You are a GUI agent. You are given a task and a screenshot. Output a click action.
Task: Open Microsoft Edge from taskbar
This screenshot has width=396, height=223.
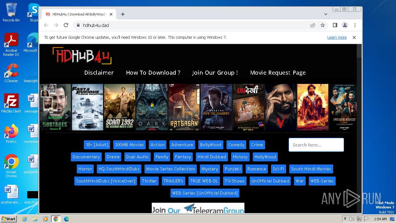pos(67,219)
